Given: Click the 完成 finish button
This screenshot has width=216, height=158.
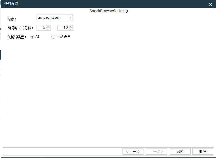Looking at the screenshot, I should coord(180,151).
